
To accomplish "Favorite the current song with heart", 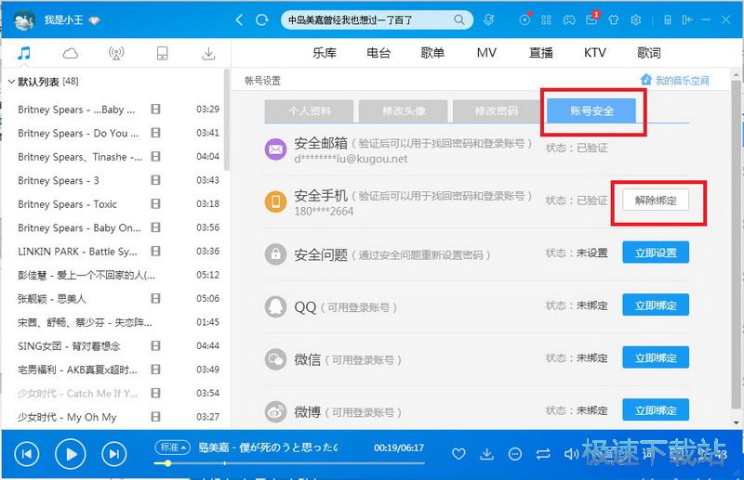I will coord(458,454).
